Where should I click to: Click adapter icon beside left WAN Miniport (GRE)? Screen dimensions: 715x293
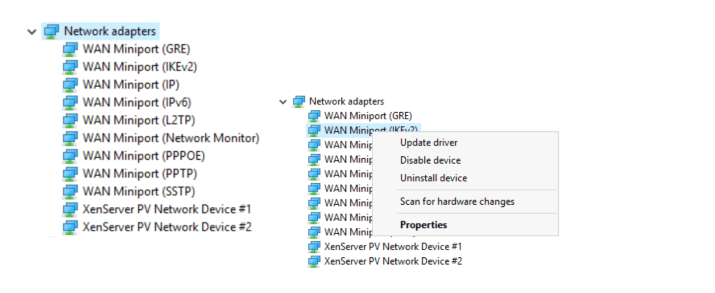pyautogui.click(x=70, y=49)
